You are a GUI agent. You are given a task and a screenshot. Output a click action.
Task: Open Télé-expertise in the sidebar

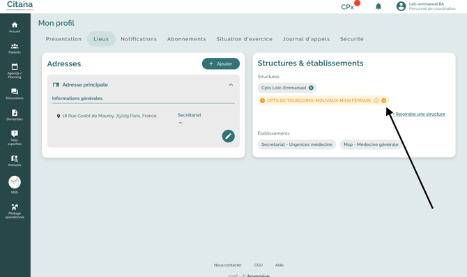pos(15,137)
